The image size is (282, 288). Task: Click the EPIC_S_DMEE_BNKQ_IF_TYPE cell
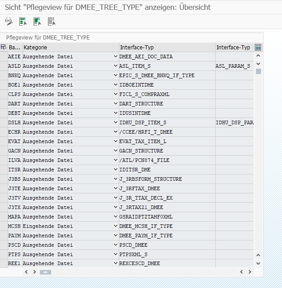(167, 75)
